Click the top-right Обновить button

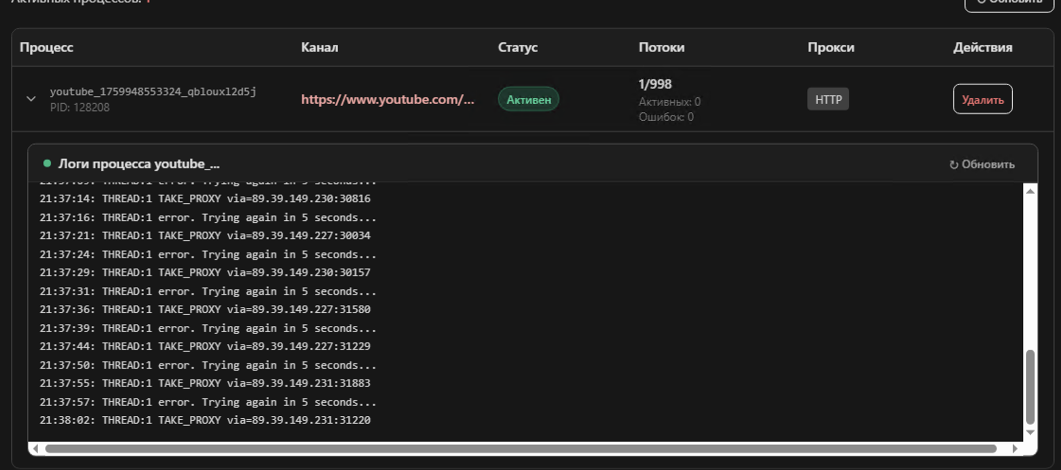pos(1009,3)
